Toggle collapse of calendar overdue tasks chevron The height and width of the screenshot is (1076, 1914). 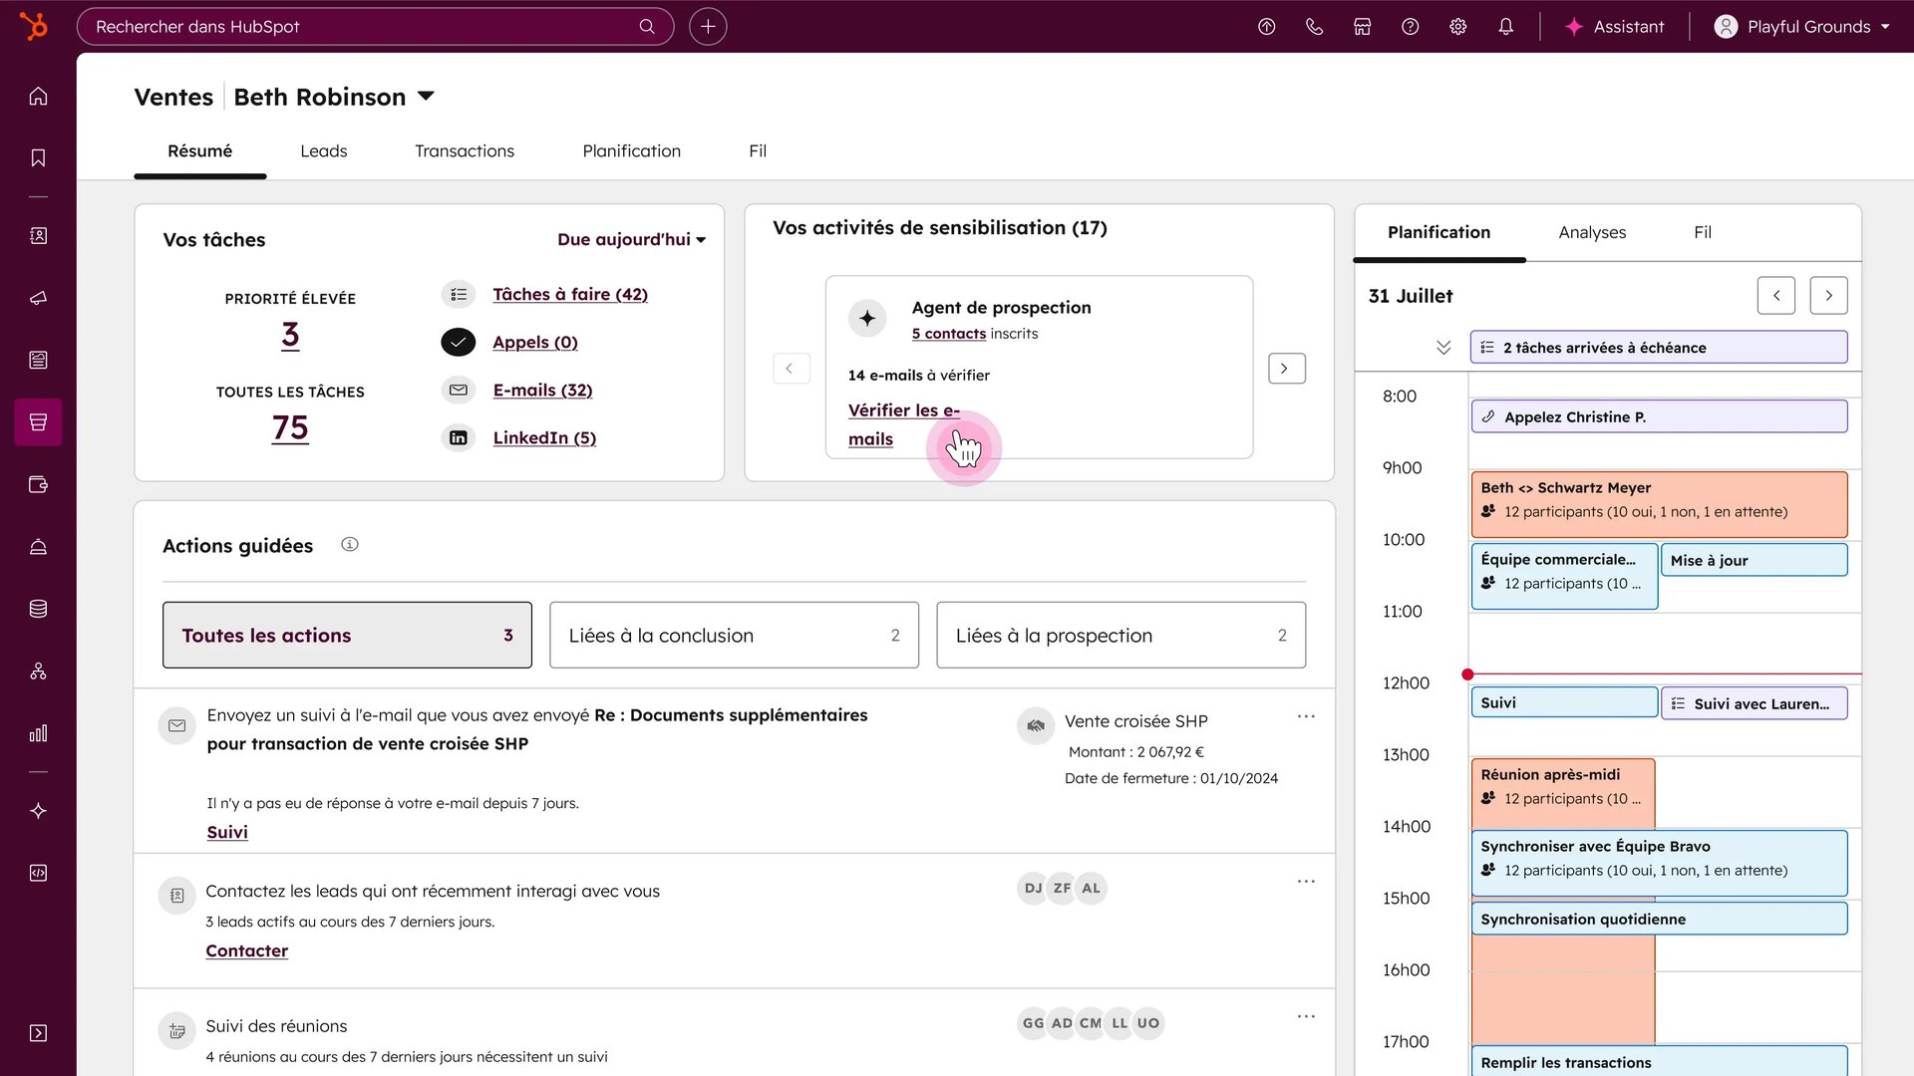click(x=1442, y=348)
